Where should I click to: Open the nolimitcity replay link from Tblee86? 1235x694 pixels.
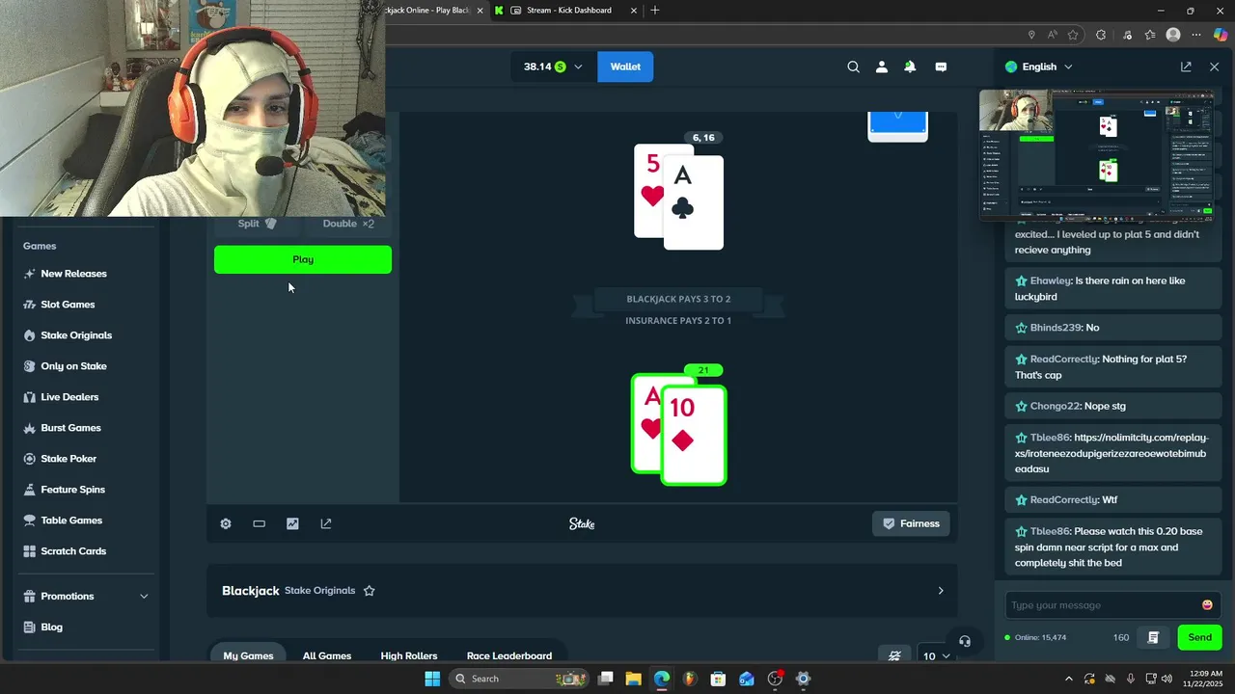coord(1111,453)
